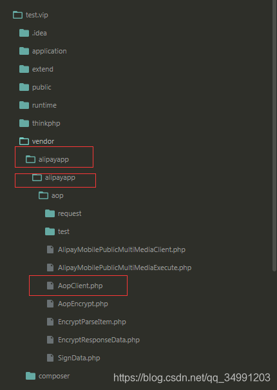Open EncryptResponseData.php file name
This screenshot has height=390, width=277.
(x=99, y=340)
